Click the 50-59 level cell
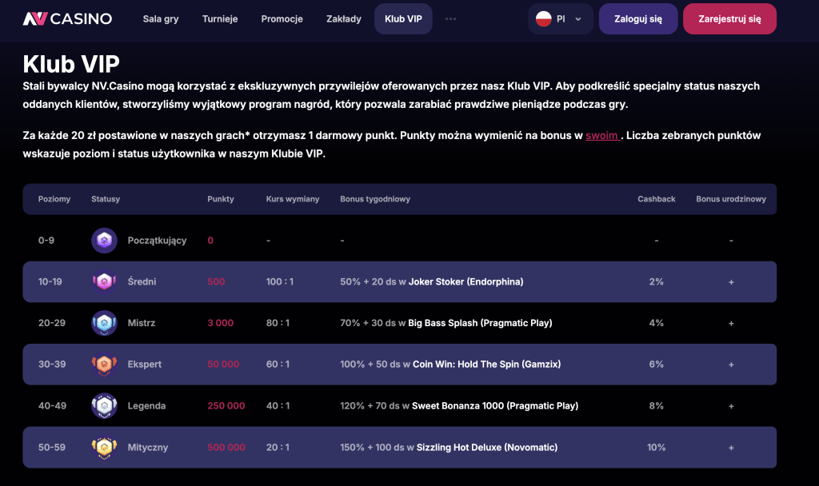Screen dimensions: 819x486 pyautogui.click(x=52, y=448)
